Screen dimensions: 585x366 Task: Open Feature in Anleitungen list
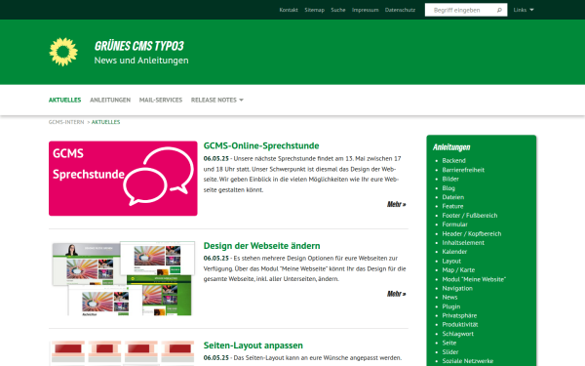(x=452, y=206)
